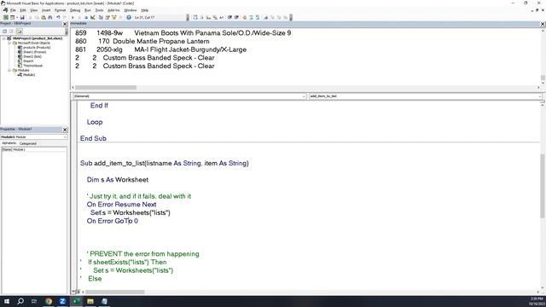Screen dimensions: 546x307
Task: Switch to Chrome from the taskbar
Action: point(49,301)
